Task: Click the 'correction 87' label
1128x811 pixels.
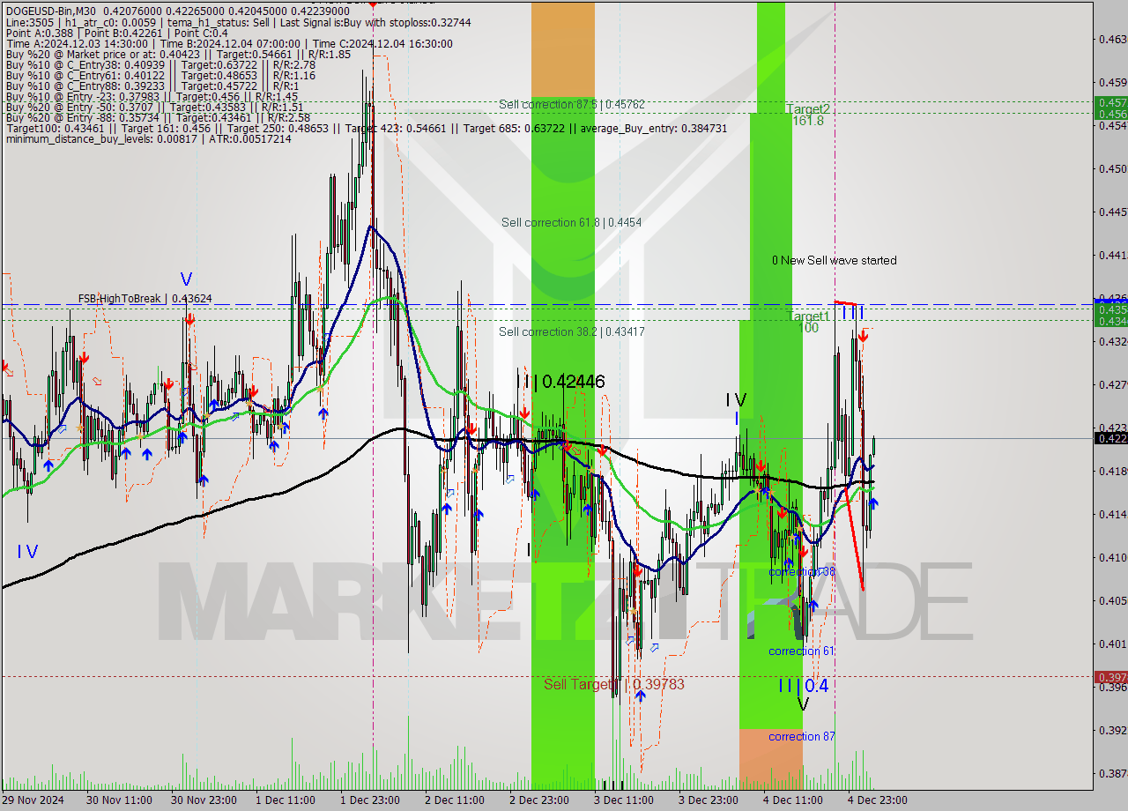Action: (x=801, y=736)
